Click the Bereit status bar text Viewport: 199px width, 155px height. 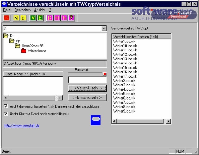click(6, 151)
